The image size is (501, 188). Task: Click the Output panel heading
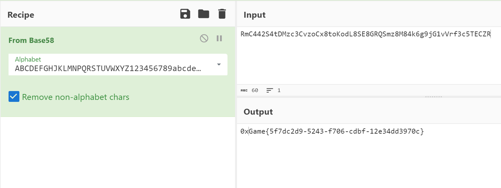tap(258, 112)
